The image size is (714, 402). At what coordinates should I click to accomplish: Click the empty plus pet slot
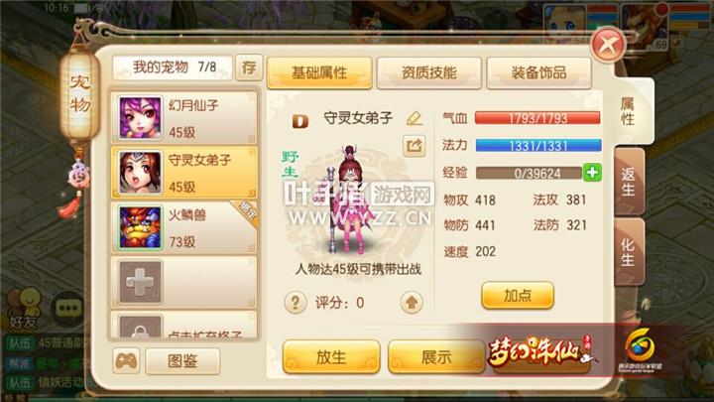click(184, 282)
